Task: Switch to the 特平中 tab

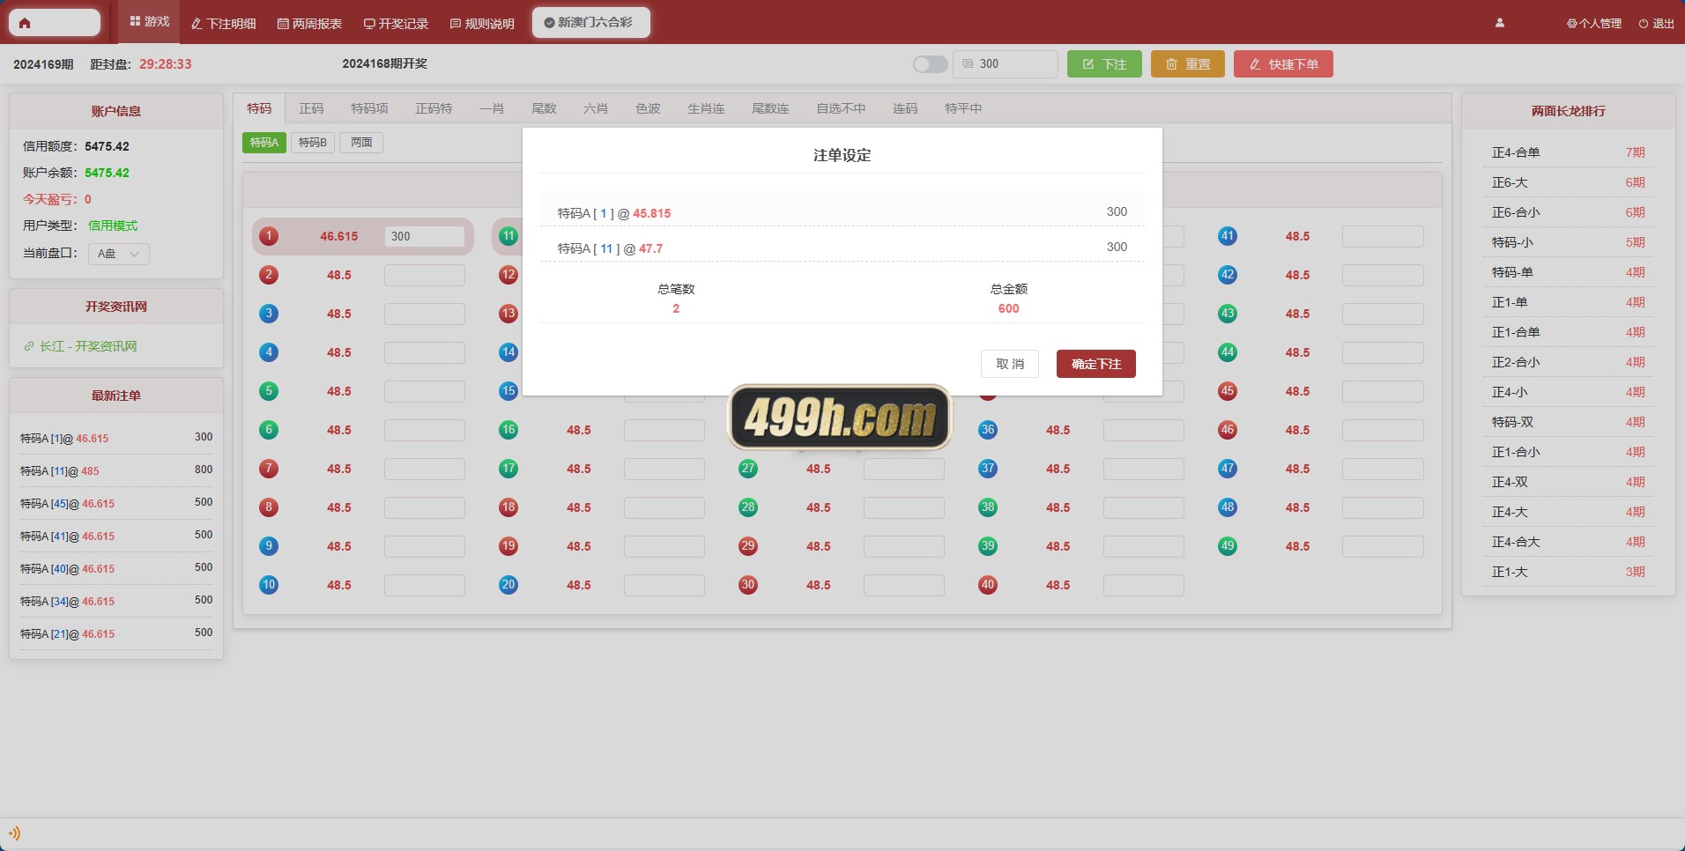Action: click(x=963, y=108)
